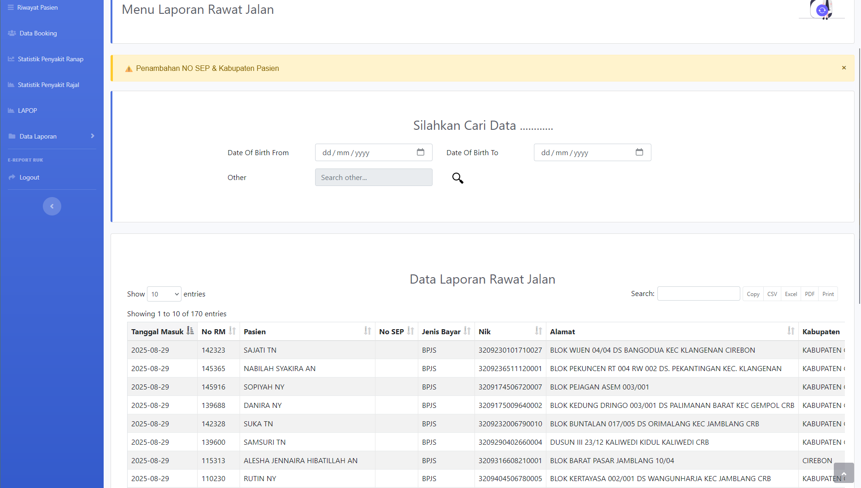The height and width of the screenshot is (488, 861).
Task: Open the Date Of Birth To calendar picker
Action: coord(639,152)
